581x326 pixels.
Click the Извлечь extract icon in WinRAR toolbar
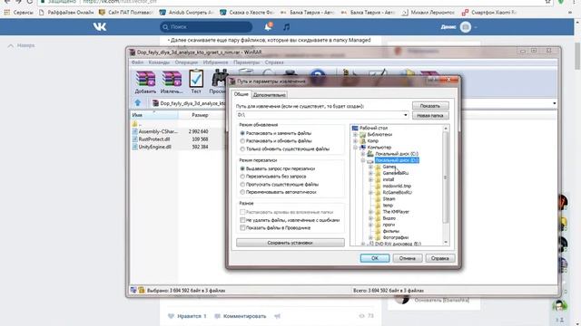(x=172, y=79)
